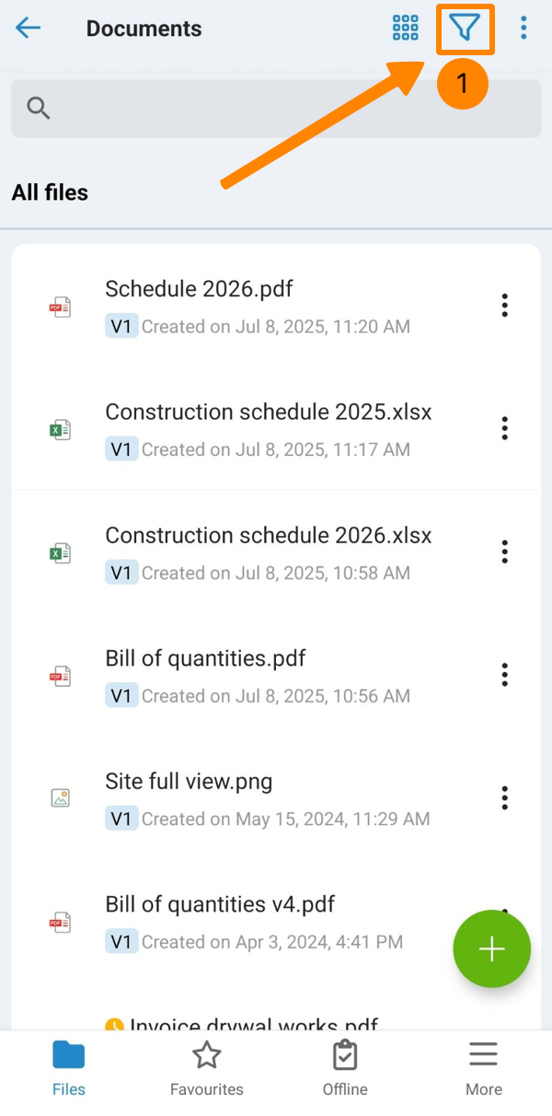Select the Files tab
The width and height of the screenshot is (552, 1116).
pyautogui.click(x=69, y=1068)
